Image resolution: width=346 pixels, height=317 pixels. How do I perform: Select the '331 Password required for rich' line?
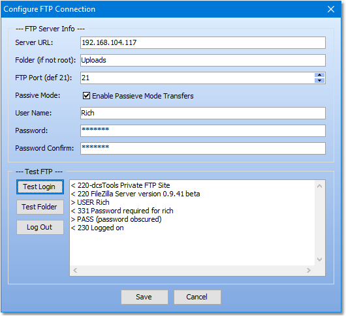pos(122,211)
